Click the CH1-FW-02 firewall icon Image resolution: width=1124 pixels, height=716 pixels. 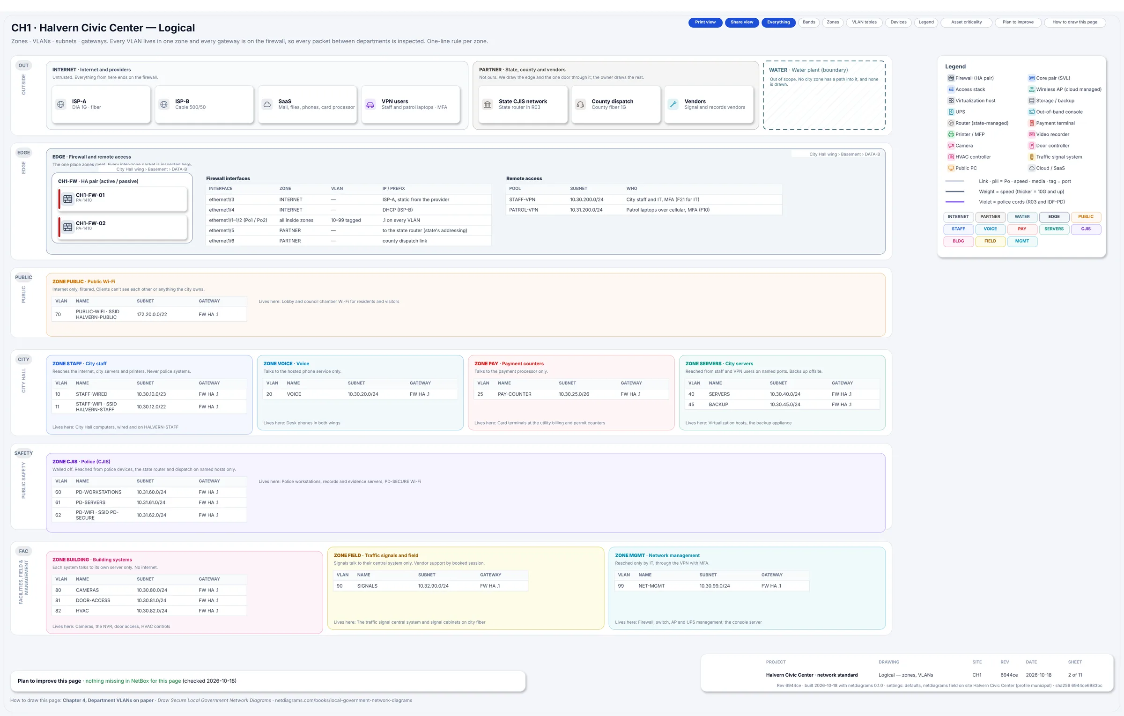68,227
